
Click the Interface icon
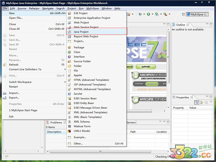[x=70, y=57]
